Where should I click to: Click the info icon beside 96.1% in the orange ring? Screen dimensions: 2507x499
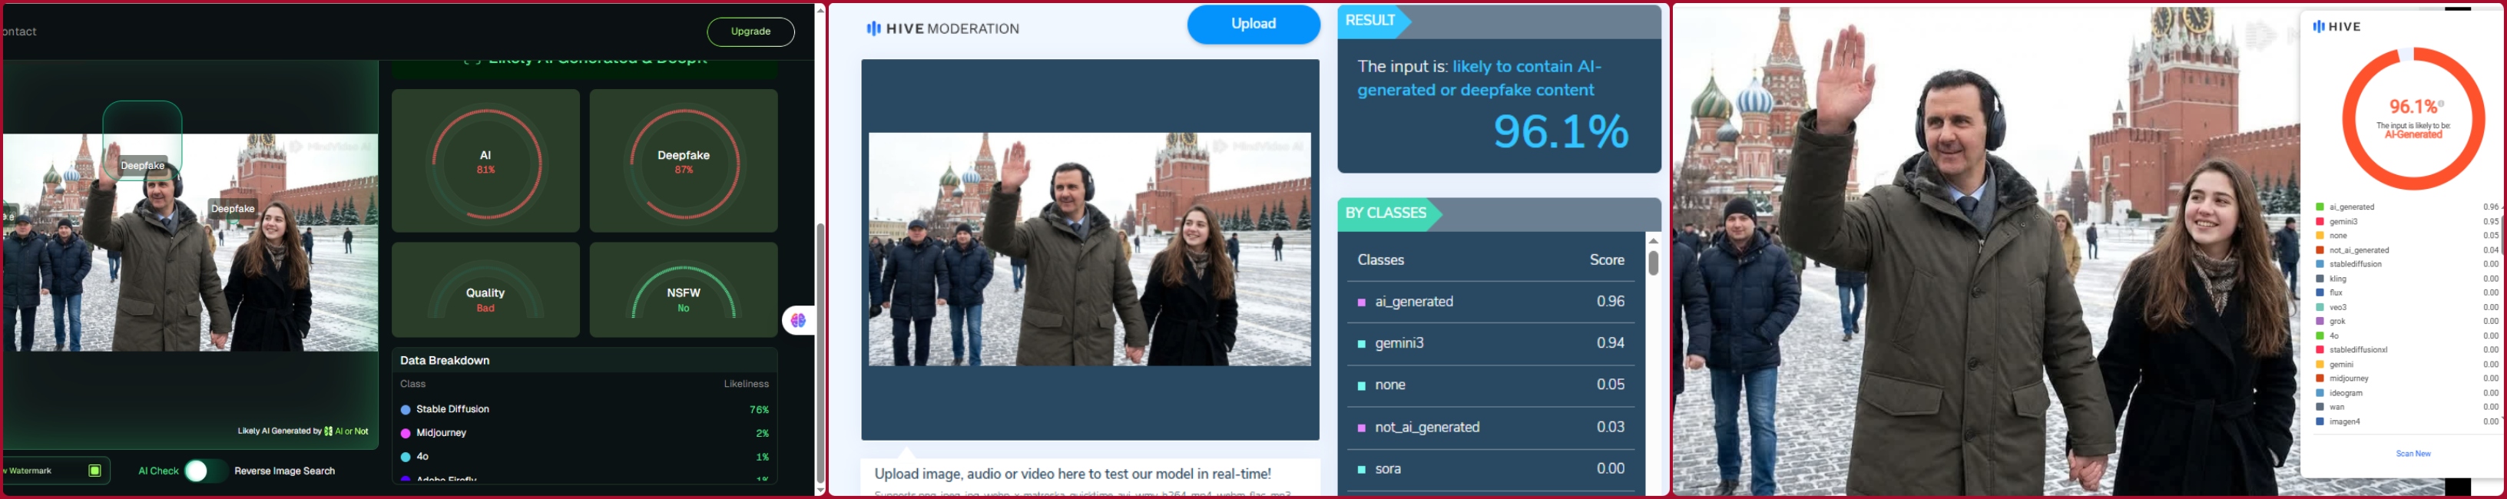pyautogui.click(x=2441, y=103)
